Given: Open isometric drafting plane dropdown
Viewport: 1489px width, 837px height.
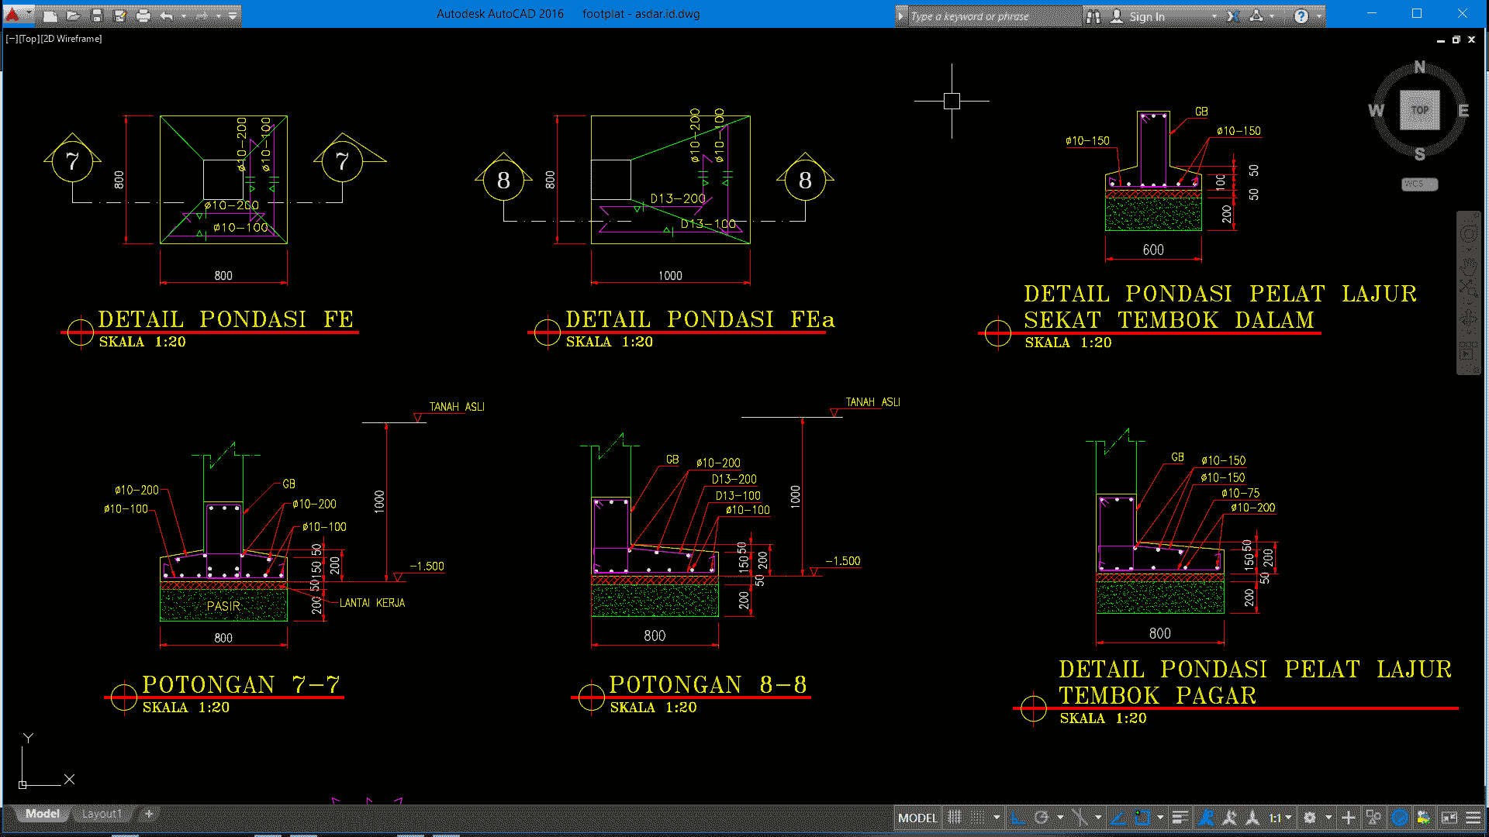Looking at the screenshot, I should click(x=1097, y=818).
